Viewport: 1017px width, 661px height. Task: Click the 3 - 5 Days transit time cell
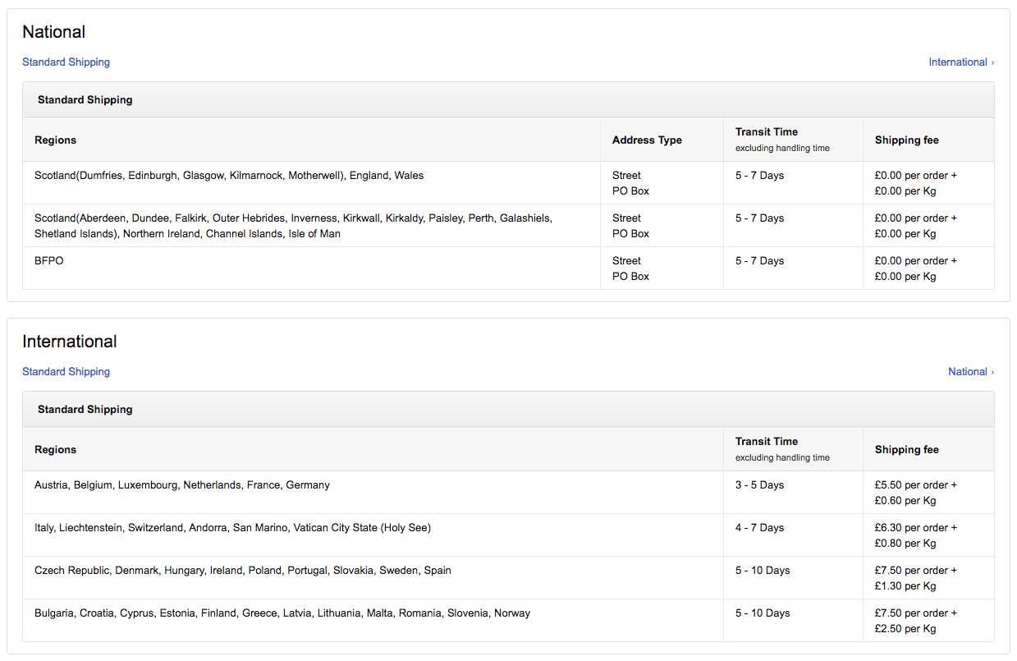coord(759,485)
